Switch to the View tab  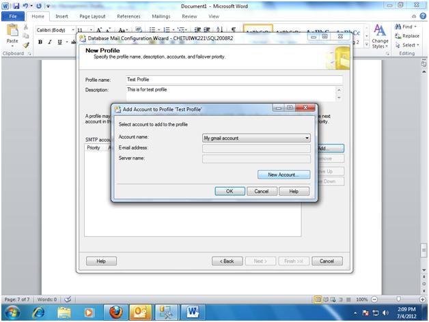[x=214, y=16]
